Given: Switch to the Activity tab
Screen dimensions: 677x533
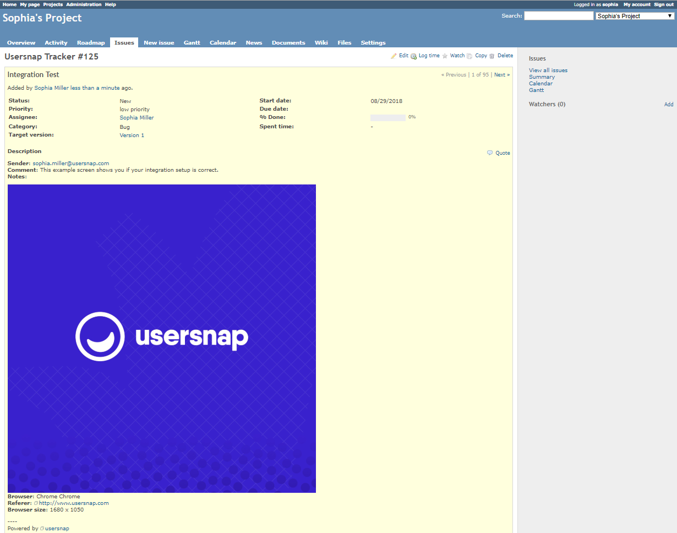Looking at the screenshot, I should coord(56,43).
